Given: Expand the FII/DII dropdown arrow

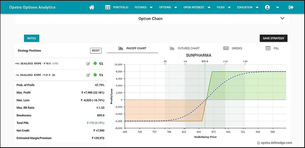Looking at the screenshot, I should pos(229,8).
